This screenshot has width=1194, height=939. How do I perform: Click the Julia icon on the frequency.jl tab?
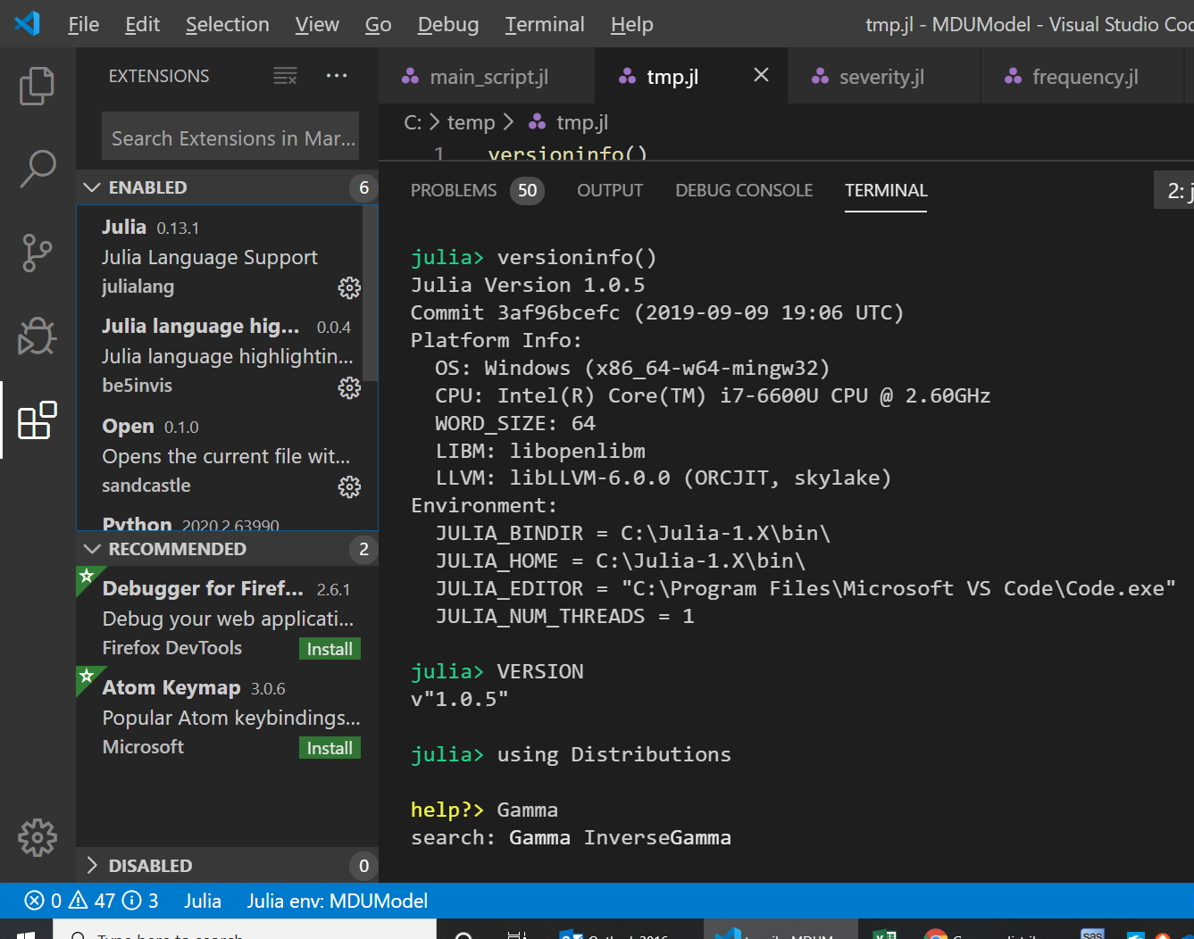pyautogui.click(x=1013, y=77)
